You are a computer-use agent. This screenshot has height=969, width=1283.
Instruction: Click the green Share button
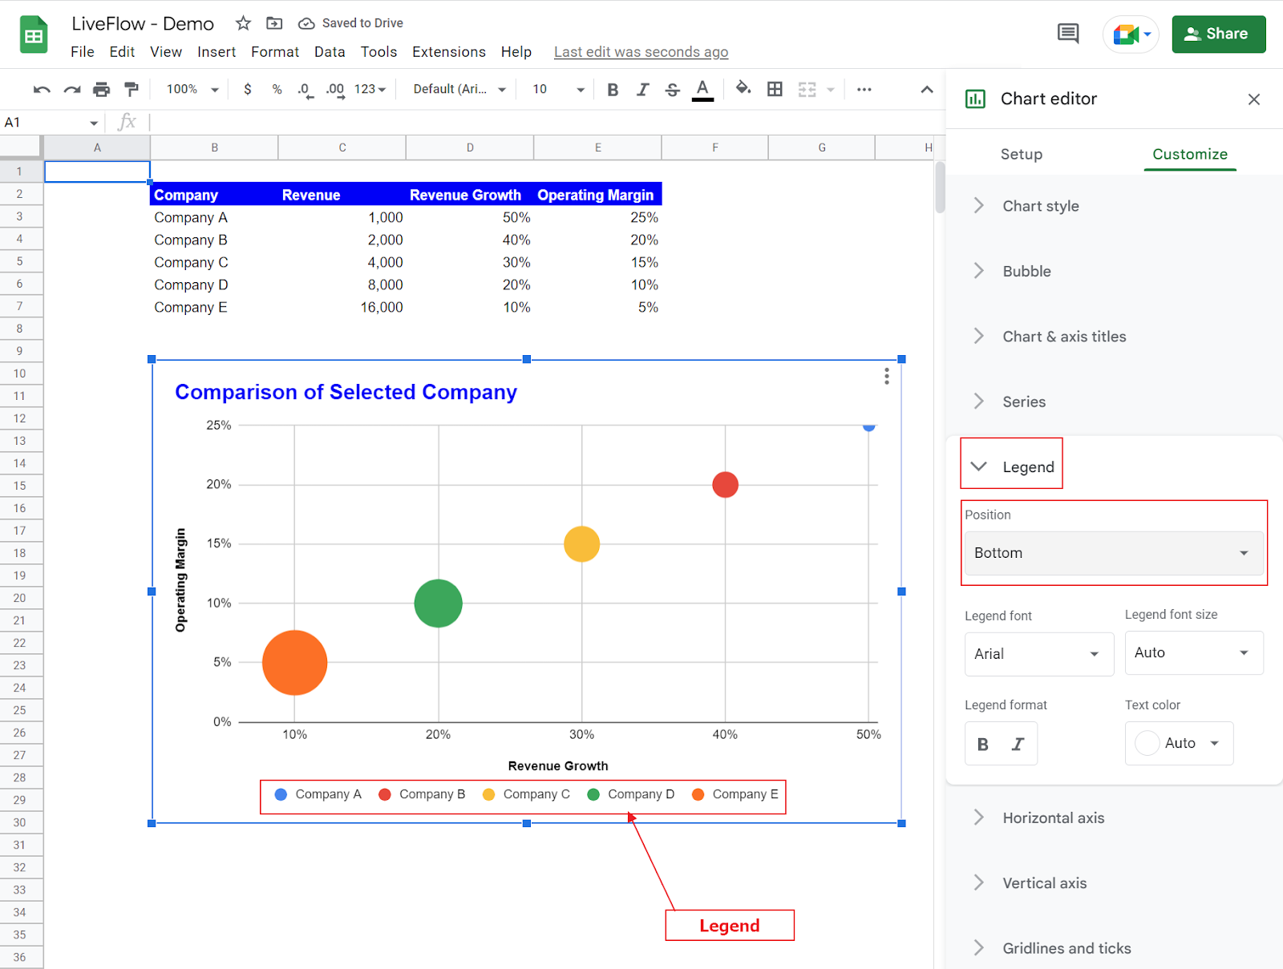1218,34
